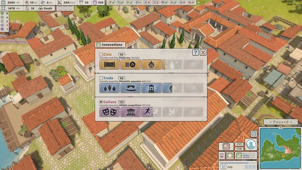Click the locked star Trade innovation

click(x=193, y=88)
